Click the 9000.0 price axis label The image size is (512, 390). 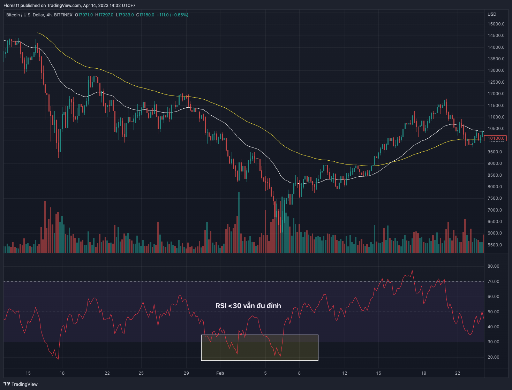[x=495, y=163]
